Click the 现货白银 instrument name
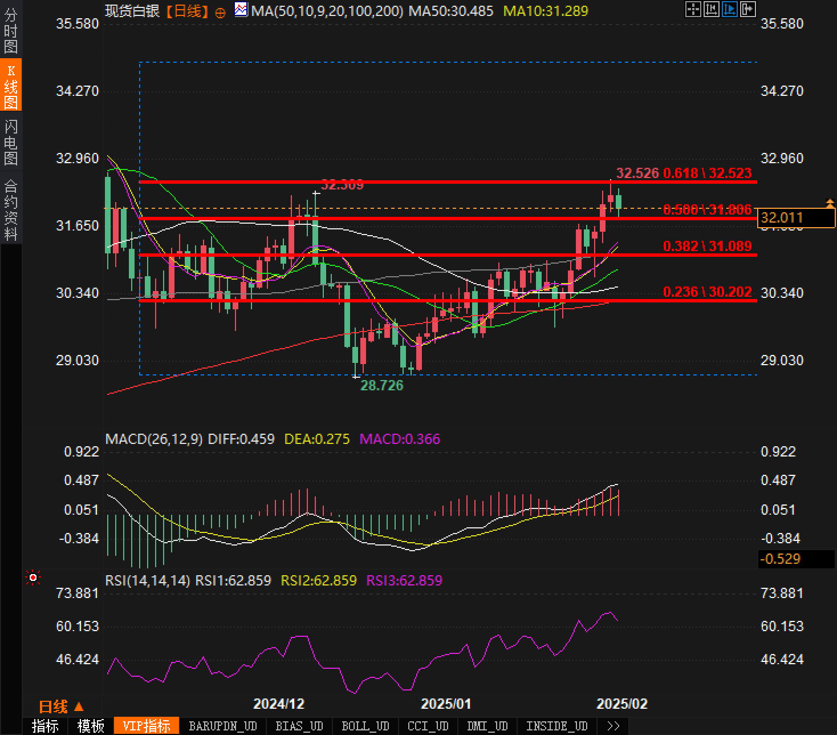 [x=133, y=10]
